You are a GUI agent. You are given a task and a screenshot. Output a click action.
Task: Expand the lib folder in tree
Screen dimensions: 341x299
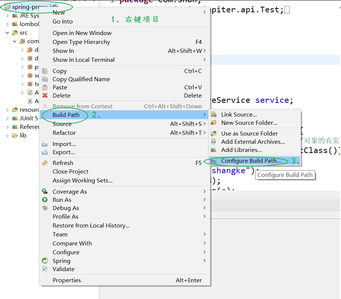(7, 136)
